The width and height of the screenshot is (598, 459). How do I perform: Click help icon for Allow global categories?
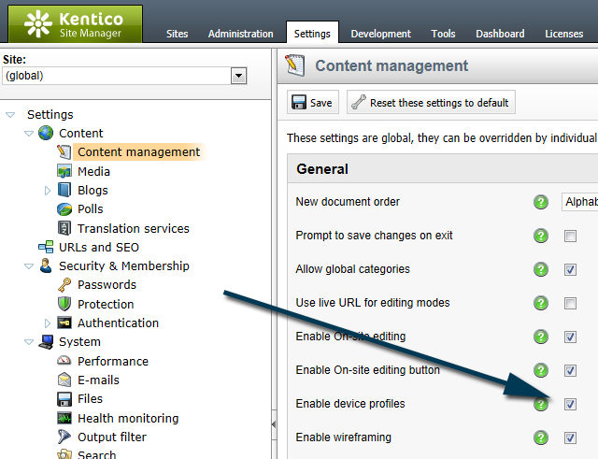(541, 269)
